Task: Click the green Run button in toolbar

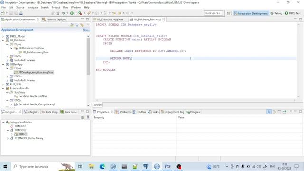Action: pos(72,13)
